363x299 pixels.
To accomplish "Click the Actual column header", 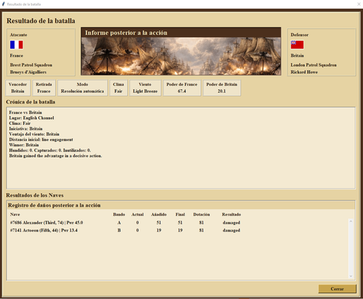I will tap(137, 214).
